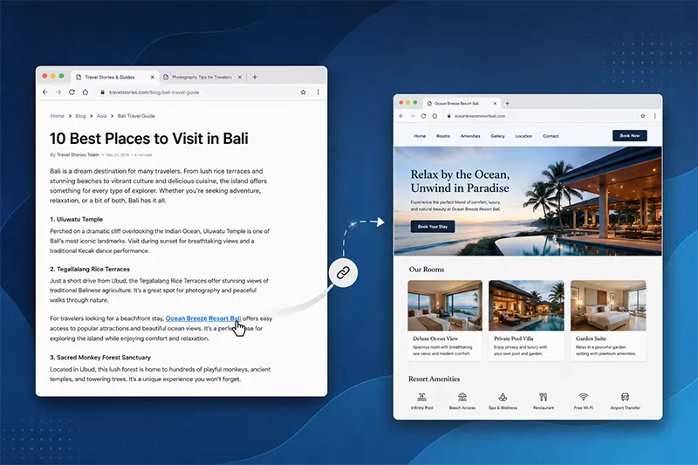The height and width of the screenshot is (465, 698).
Task: Open Contact in the resort navigation menu
Action: (x=551, y=136)
